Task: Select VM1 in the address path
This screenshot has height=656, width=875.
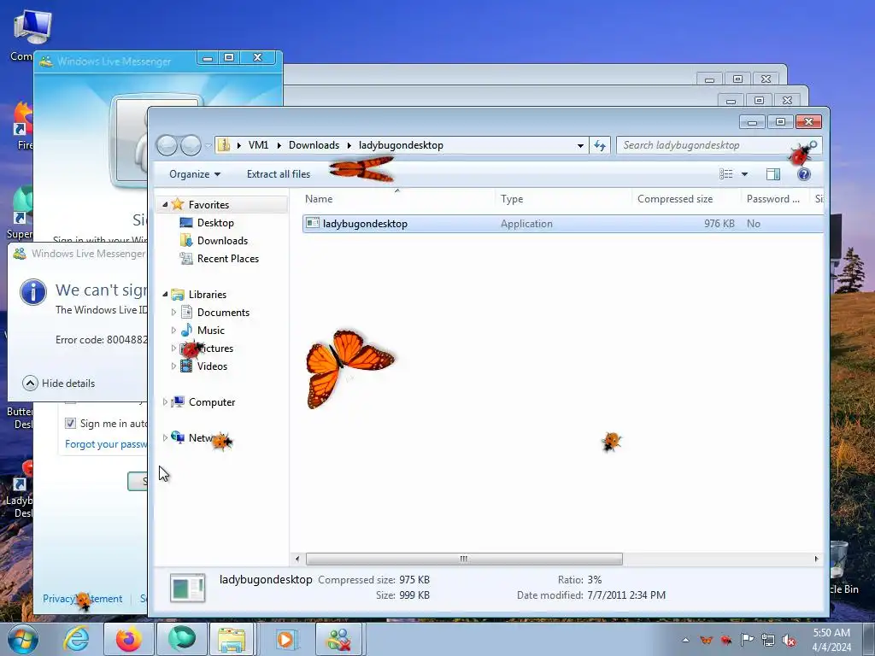Action: (x=258, y=145)
